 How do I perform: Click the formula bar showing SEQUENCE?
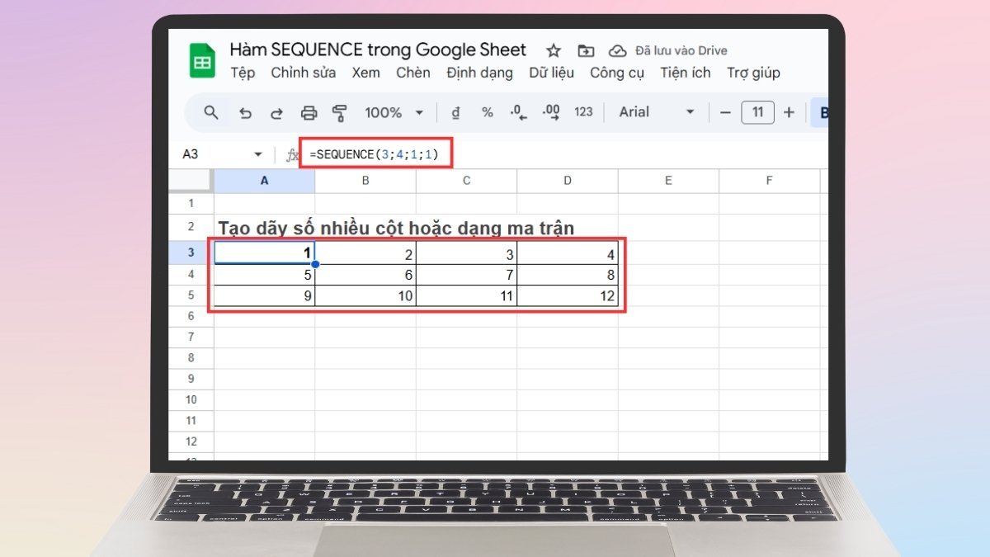click(x=375, y=153)
